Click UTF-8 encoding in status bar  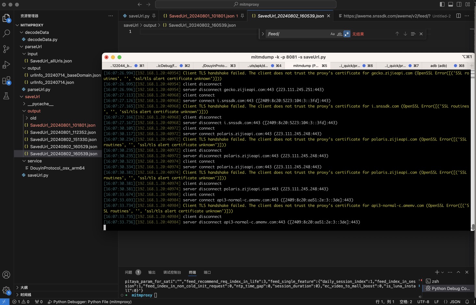click(423, 302)
